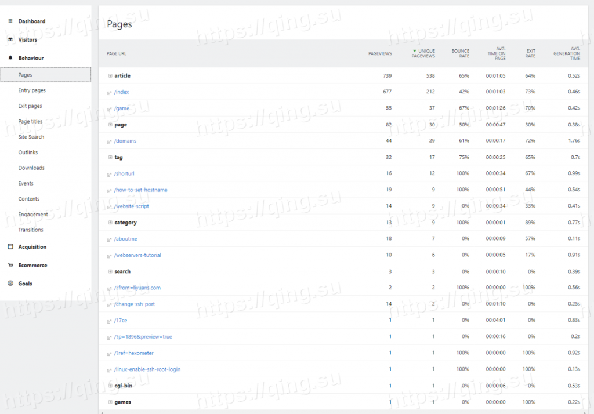
Task: Click the Dashboard grid icon in sidebar
Action: [10, 21]
